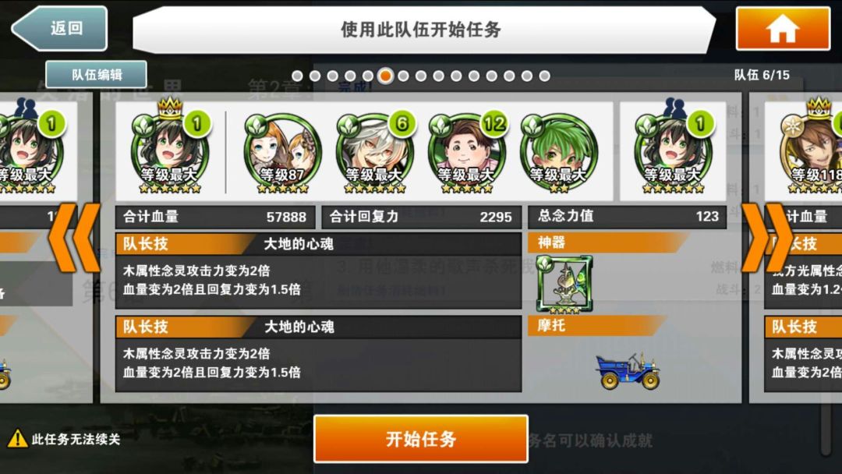Open the equipped 神器 artifact icon
The image size is (842, 474).
point(564,284)
